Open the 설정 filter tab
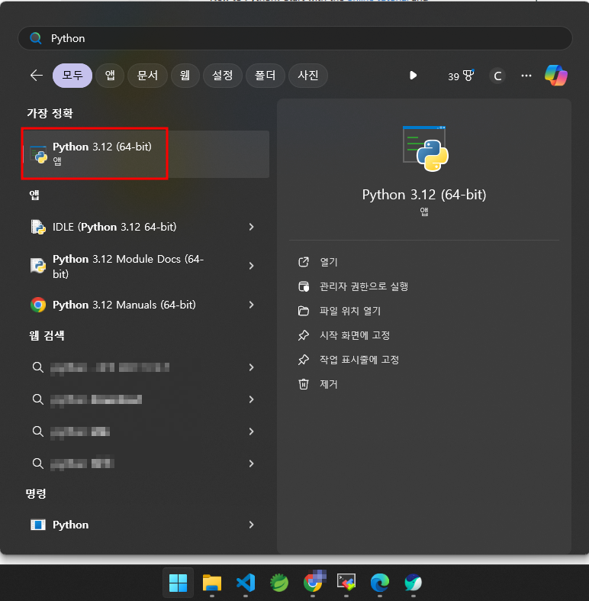Image resolution: width=589 pixels, height=601 pixels. [x=223, y=75]
